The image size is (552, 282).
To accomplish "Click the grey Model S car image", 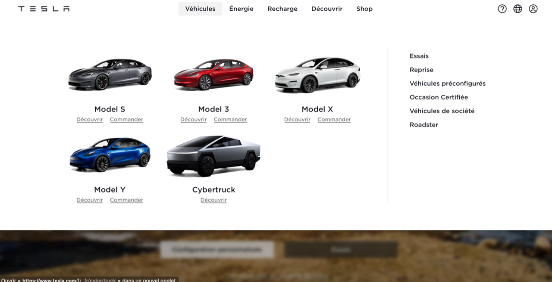I will pos(110,74).
